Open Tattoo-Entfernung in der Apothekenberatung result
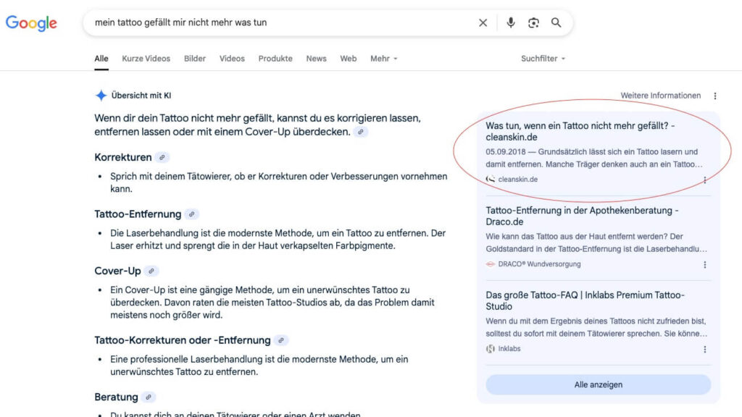This screenshot has height=417, width=742. (x=582, y=216)
